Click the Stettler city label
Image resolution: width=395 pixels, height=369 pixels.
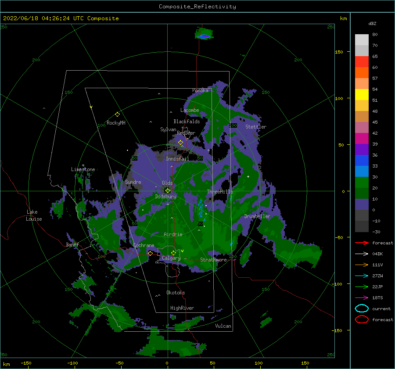point(256,127)
